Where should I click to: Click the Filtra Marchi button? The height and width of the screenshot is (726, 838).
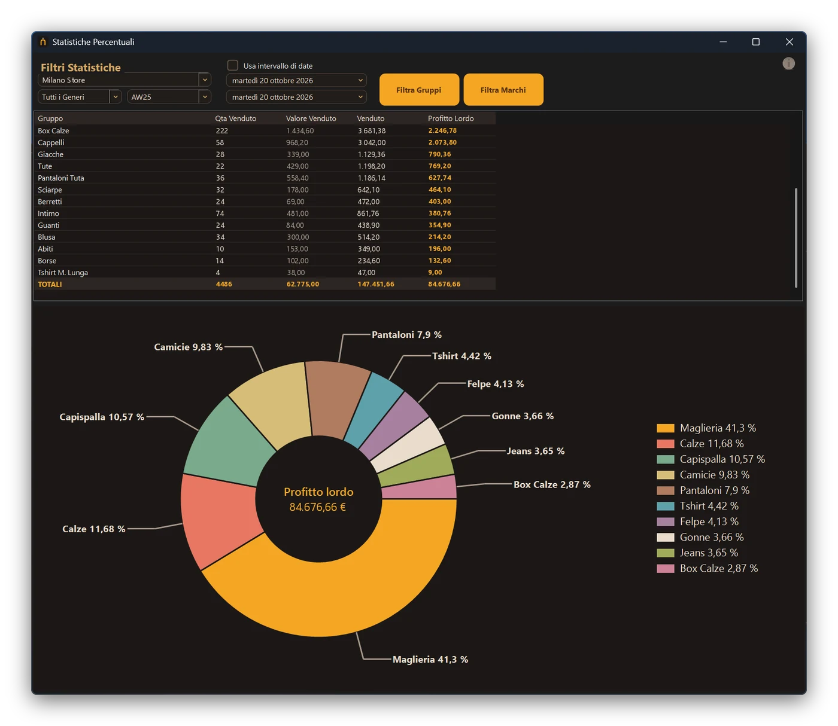pyautogui.click(x=503, y=90)
